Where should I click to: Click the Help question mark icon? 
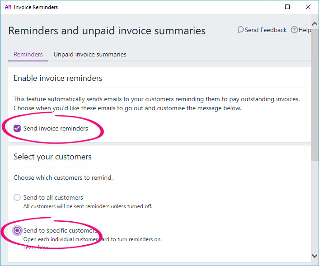[x=294, y=30]
